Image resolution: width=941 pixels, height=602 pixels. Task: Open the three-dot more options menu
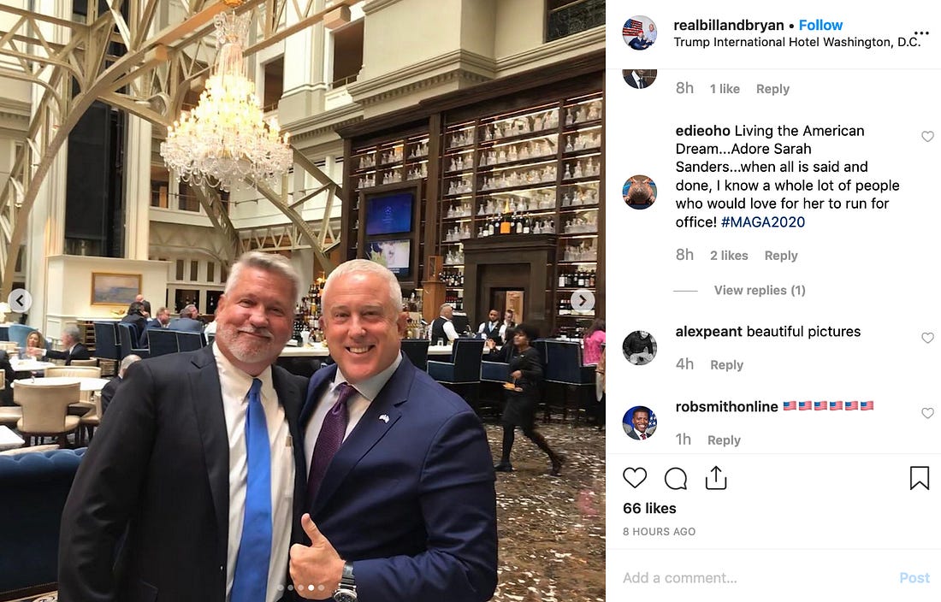pyautogui.click(x=921, y=32)
